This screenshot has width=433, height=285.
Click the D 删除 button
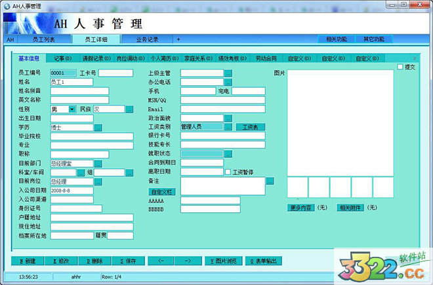point(94,261)
